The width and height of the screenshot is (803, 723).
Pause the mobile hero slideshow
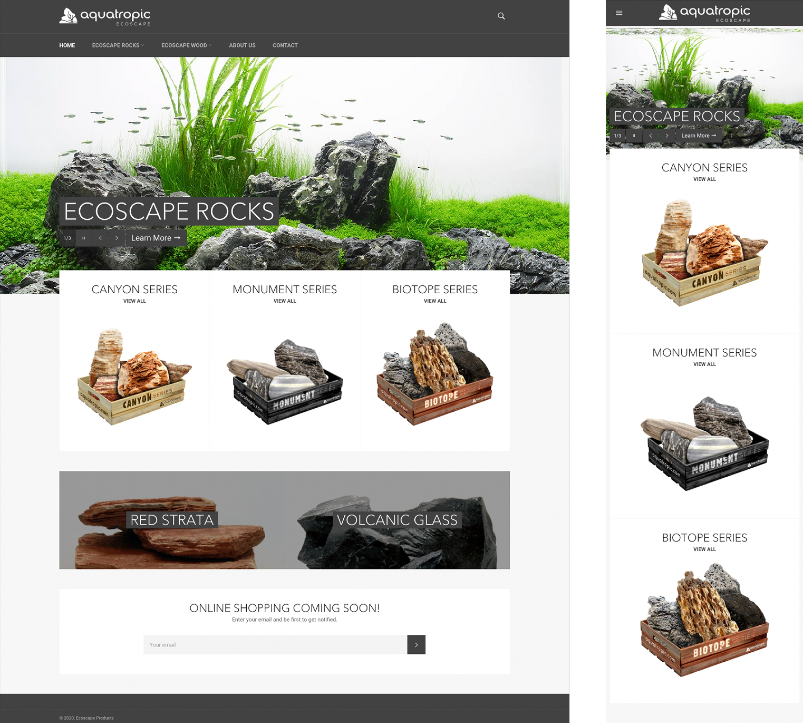634,136
